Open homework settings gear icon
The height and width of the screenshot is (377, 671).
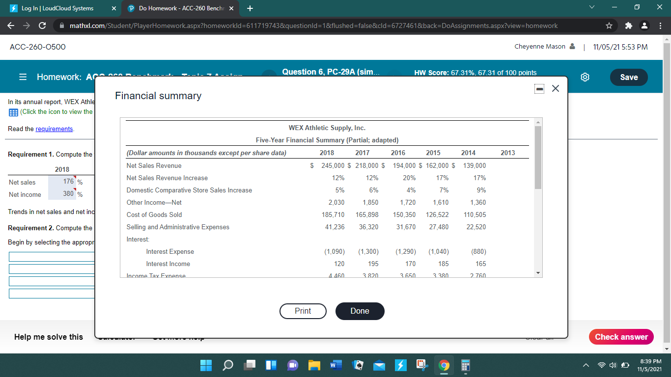point(585,77)
